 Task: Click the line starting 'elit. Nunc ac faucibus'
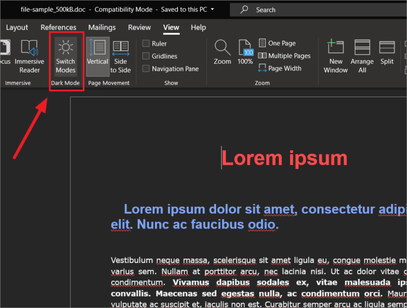point(195,224)
